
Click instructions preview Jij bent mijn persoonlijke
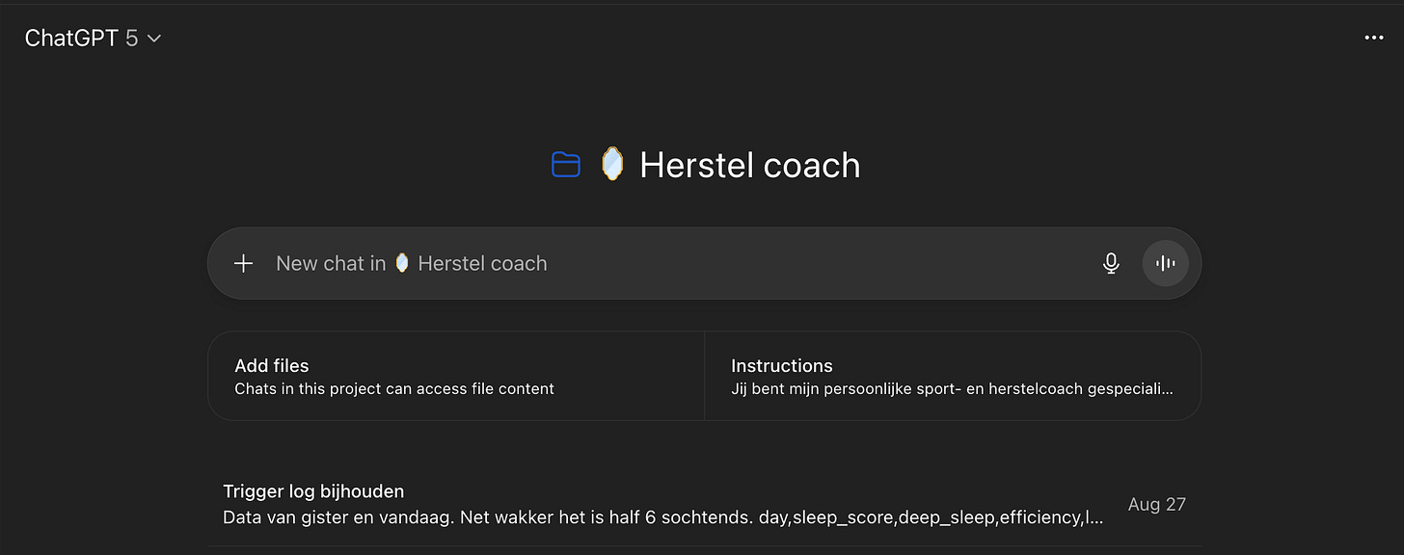[952, 389]
